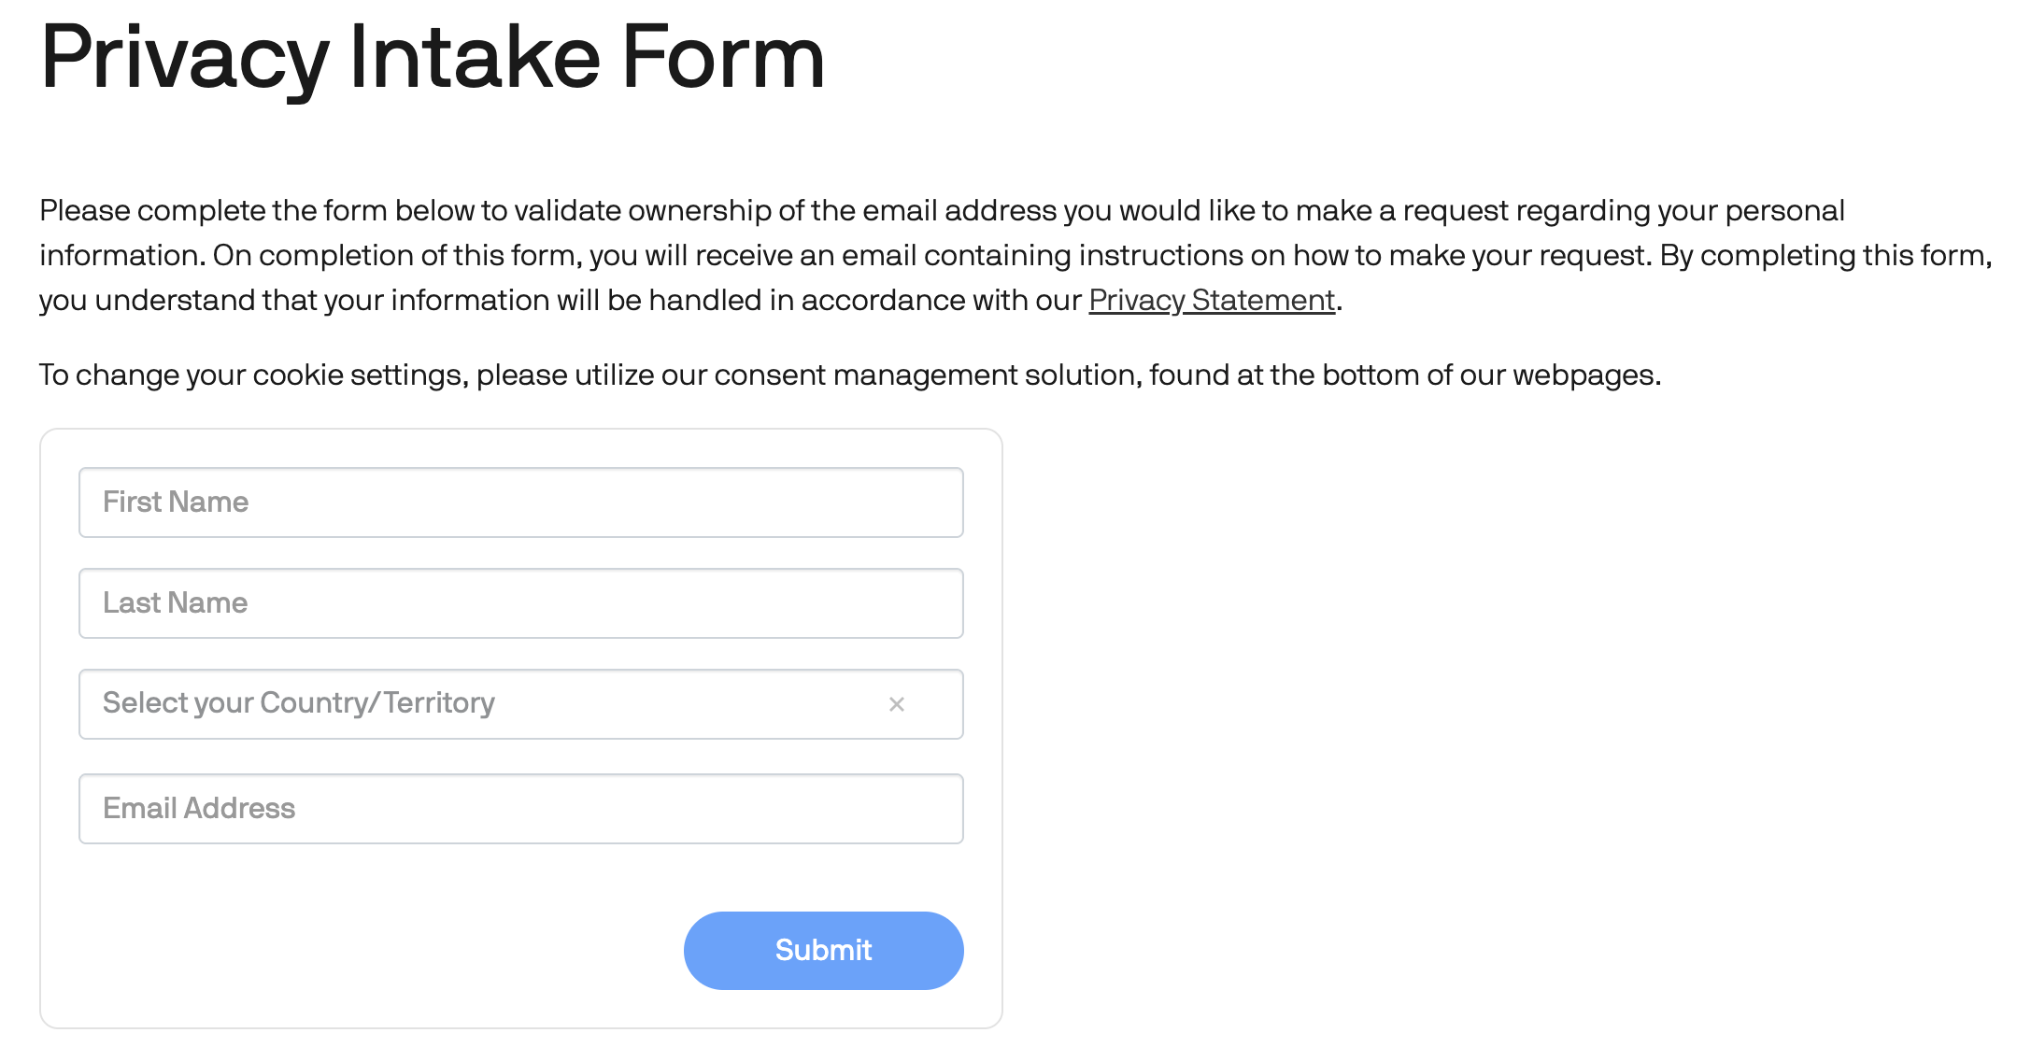
Task: Click the word "Intake" in the heading
Action: click(474, 58)
